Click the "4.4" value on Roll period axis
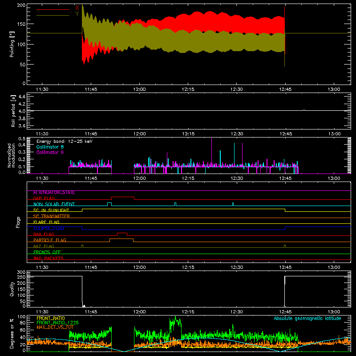The height and width of the screenshot is (356, 356). point(22,97)
